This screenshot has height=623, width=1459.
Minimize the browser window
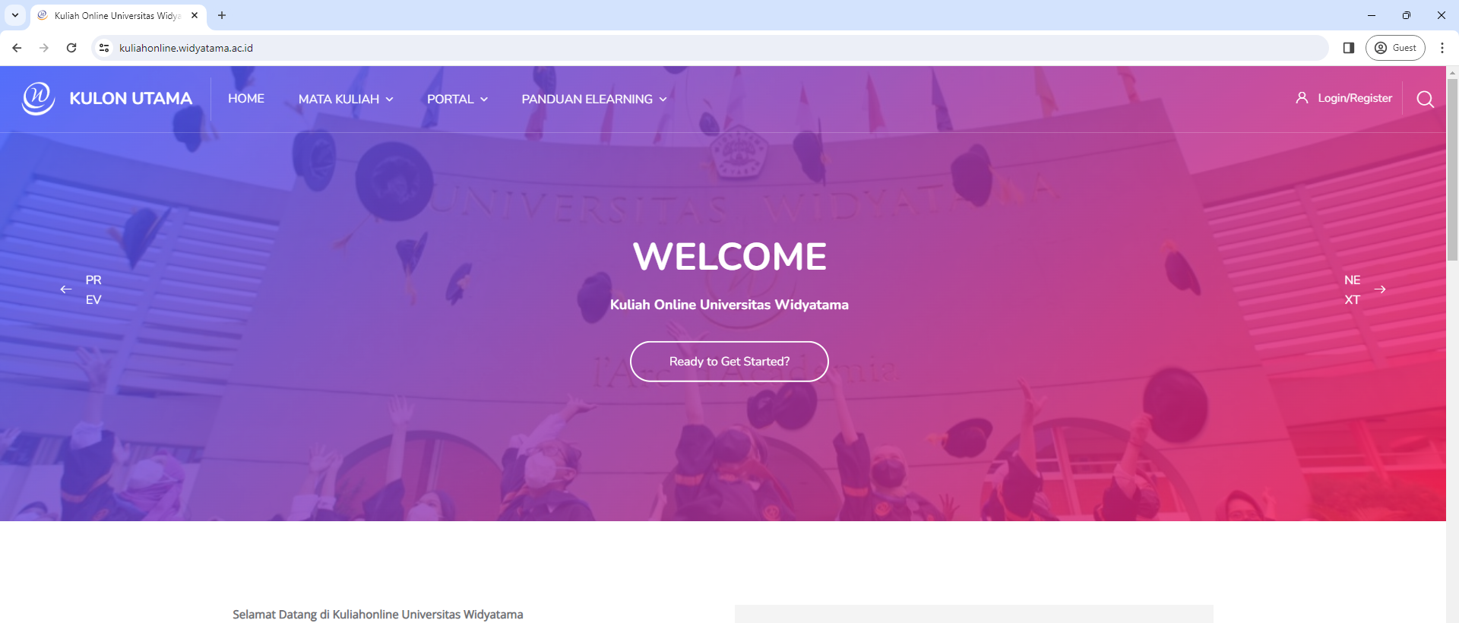pos(1372,15)
